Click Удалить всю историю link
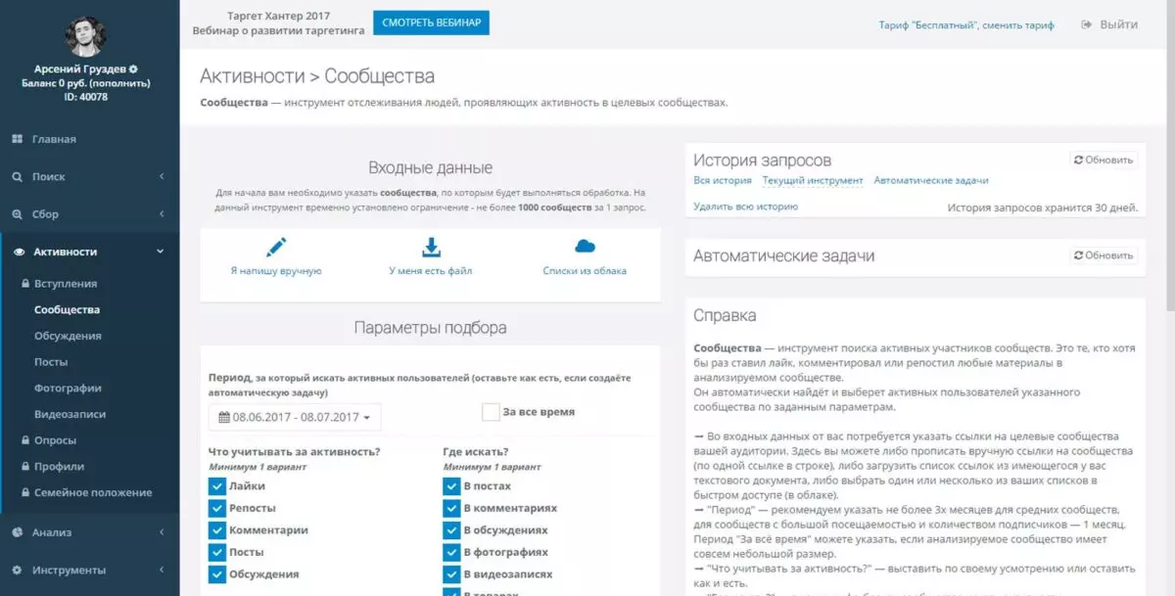1175x596 pixels. pyautogui.click(x=745, y=206)
